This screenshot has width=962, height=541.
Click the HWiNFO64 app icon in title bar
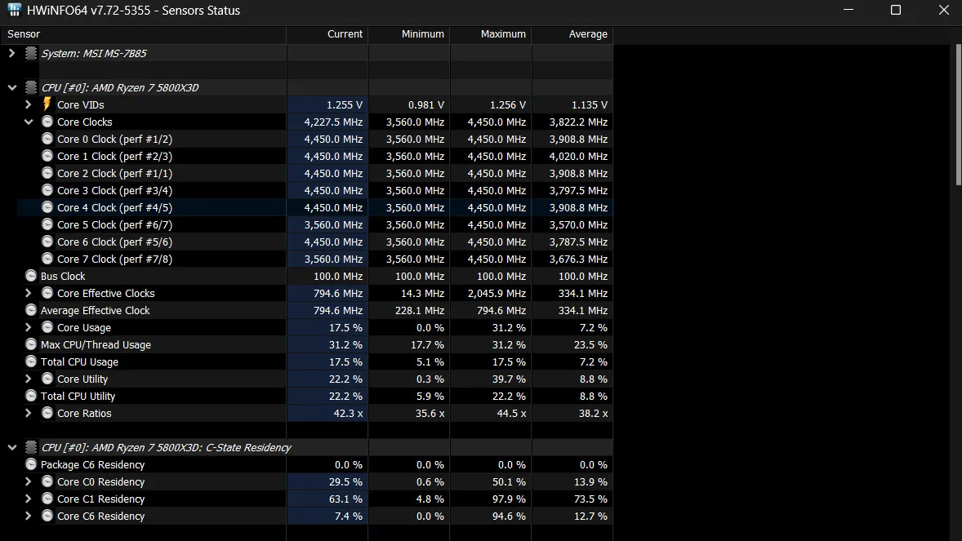[x=15, y=11]
